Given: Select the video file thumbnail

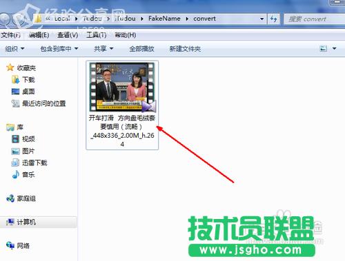Looking at the screenshot, I should pos(122,87).
